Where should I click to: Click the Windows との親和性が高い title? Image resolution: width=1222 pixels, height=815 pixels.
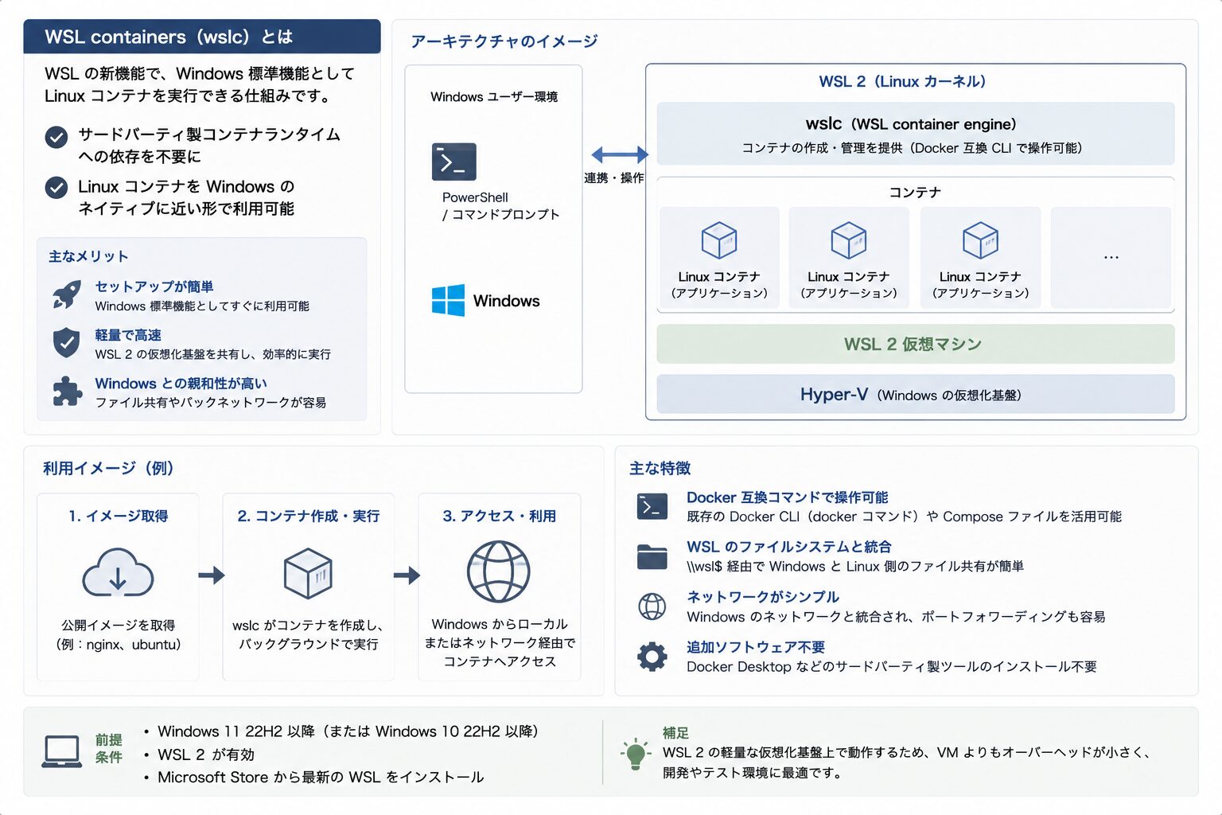pyautogui.click(x=181, y=384)
